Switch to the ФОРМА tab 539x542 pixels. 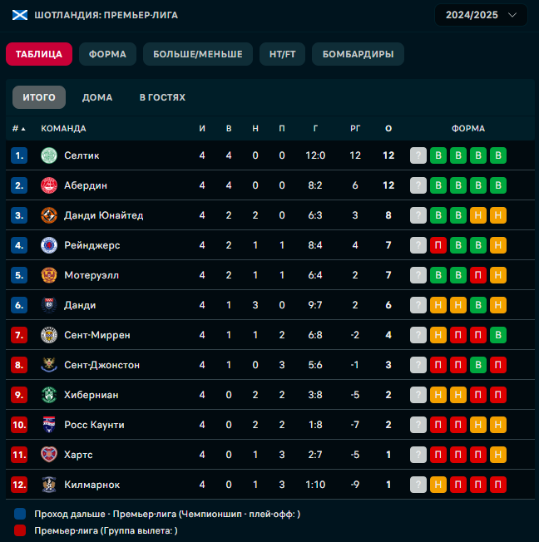pos(107,54)
